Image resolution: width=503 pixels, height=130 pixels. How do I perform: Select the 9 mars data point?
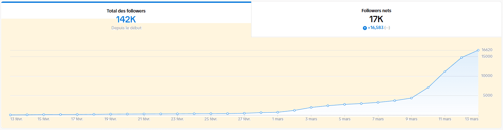pyautogui.click(x=411, y=98)
